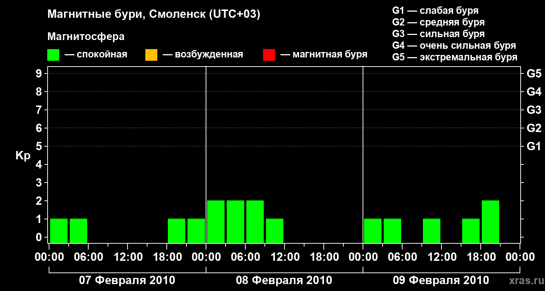The height and width of the screenshot is (291, 545).
Task: Click the green 'спокойная' legend swatch
Action: pyautogui.click(x=53, y=55)
